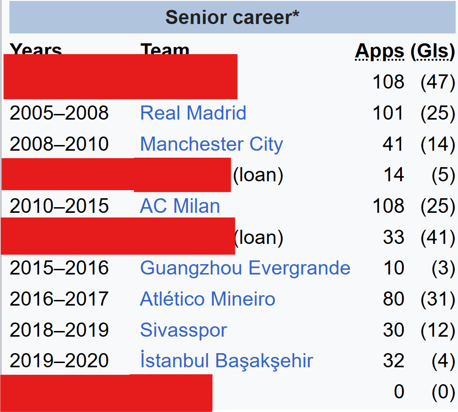The image size is (458, 412).
Task: Click the 80 appearances for Atlético Mineiro
Action: click(393, 299)
